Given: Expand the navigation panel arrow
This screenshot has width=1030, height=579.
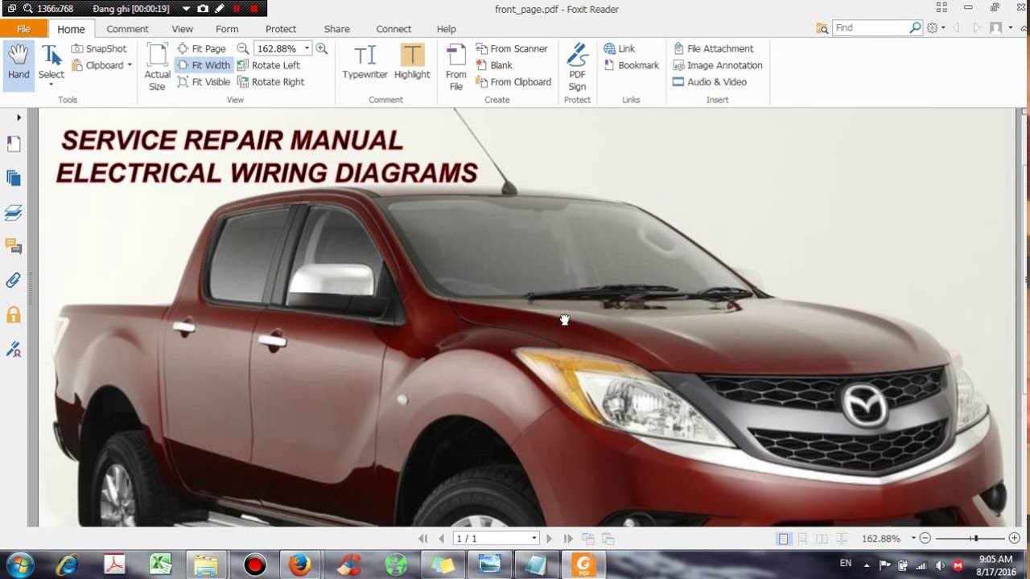Looking at the screenshot, I should [19, 117].
